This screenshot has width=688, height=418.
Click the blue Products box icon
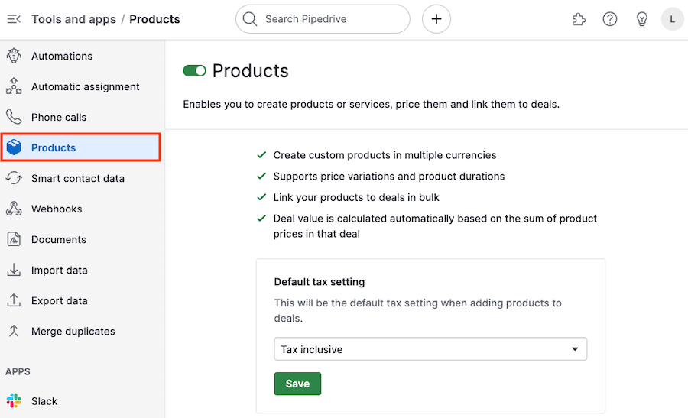point(14,147)
